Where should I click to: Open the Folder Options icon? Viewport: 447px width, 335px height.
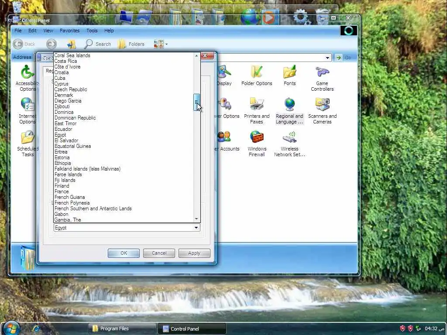tap(257, 75)
